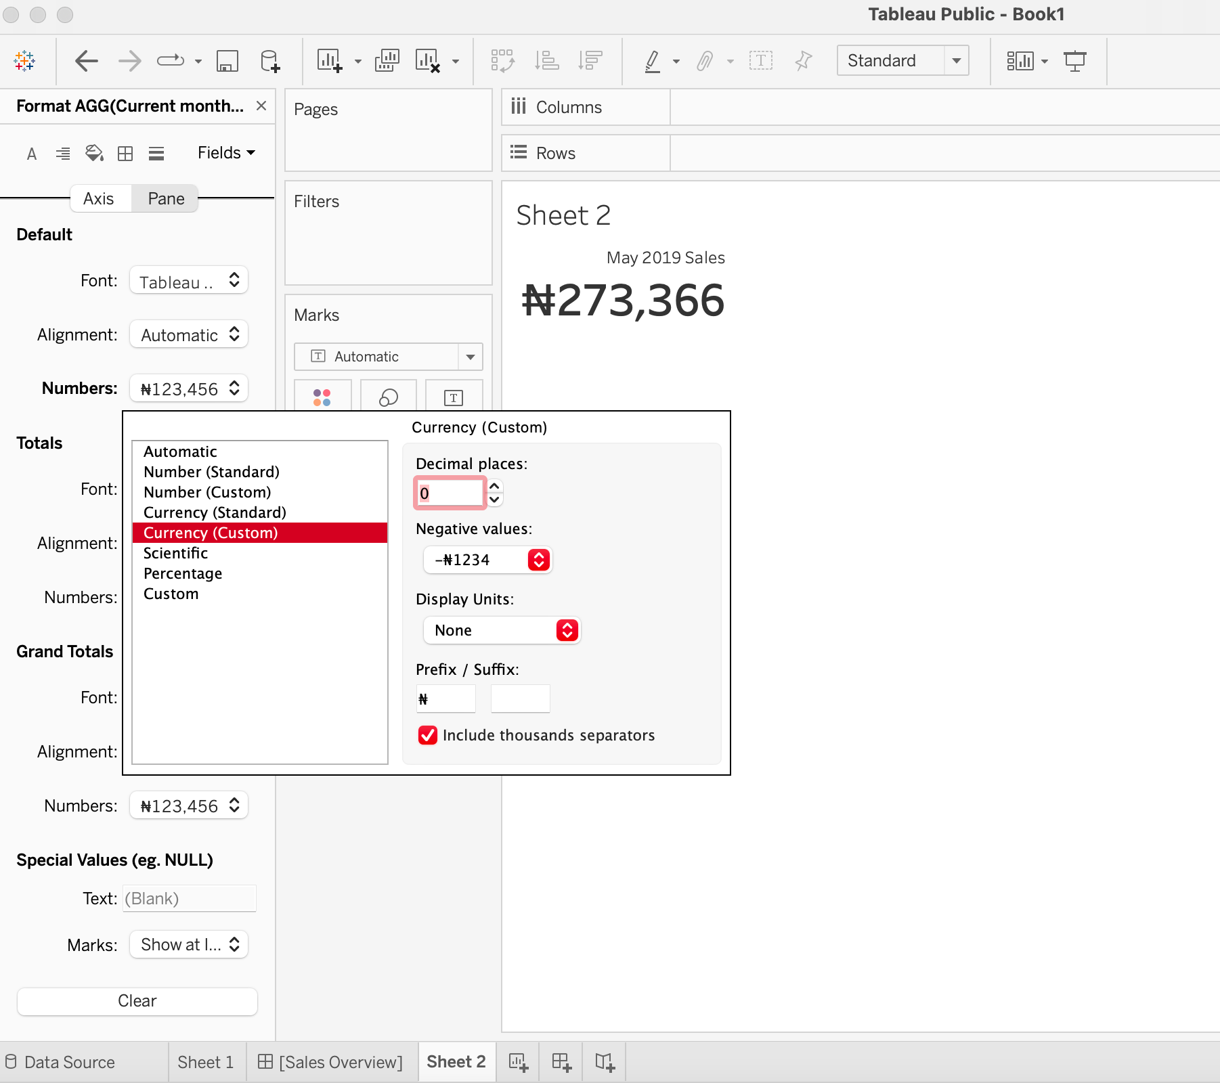
Task: Click the Text button on Marks card
Action: 454,397
